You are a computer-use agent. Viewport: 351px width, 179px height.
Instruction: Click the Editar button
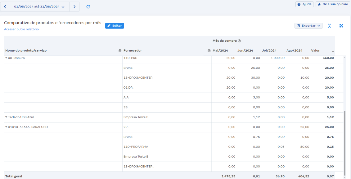(115, 26)
